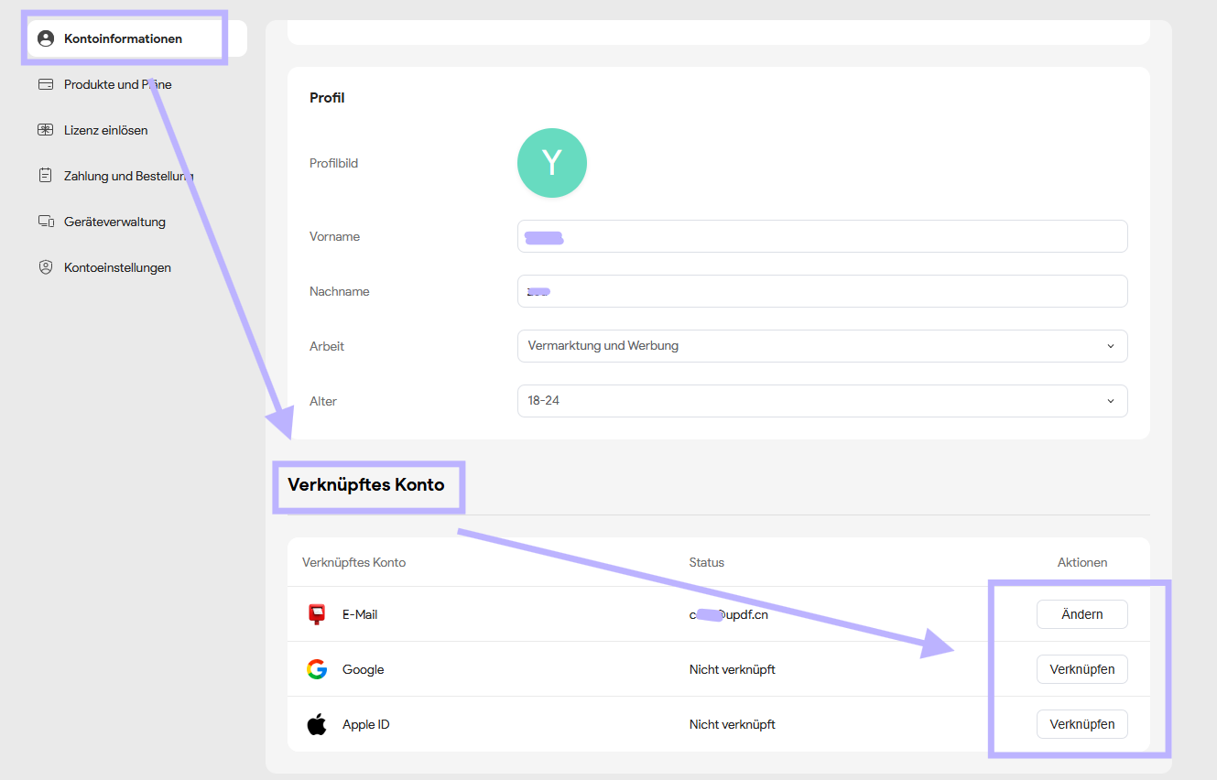Click the Arbeit label
The width and height of the screenshot is (1217, 780).
coord(327,346)
